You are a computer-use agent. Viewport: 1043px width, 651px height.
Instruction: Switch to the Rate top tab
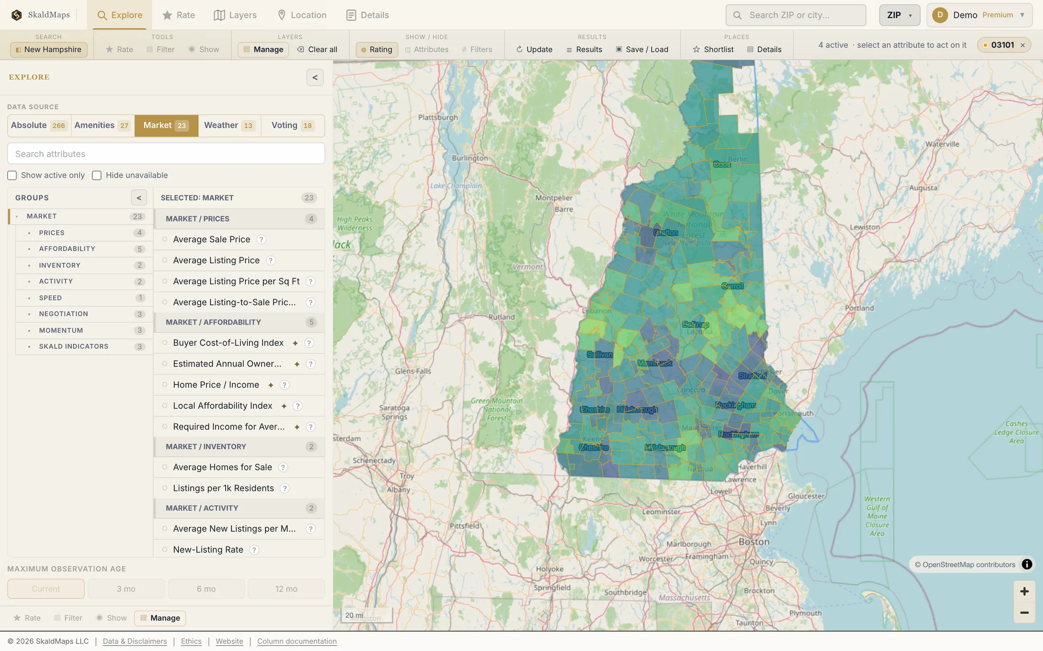click(179, 15)
